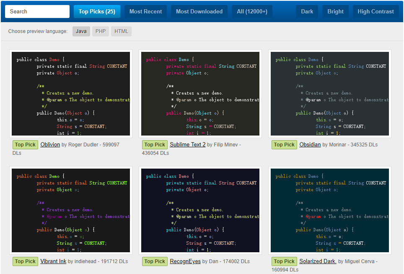Open the All (12000+) tab
This screenshot has width=404, height=274.
(252, 12)
